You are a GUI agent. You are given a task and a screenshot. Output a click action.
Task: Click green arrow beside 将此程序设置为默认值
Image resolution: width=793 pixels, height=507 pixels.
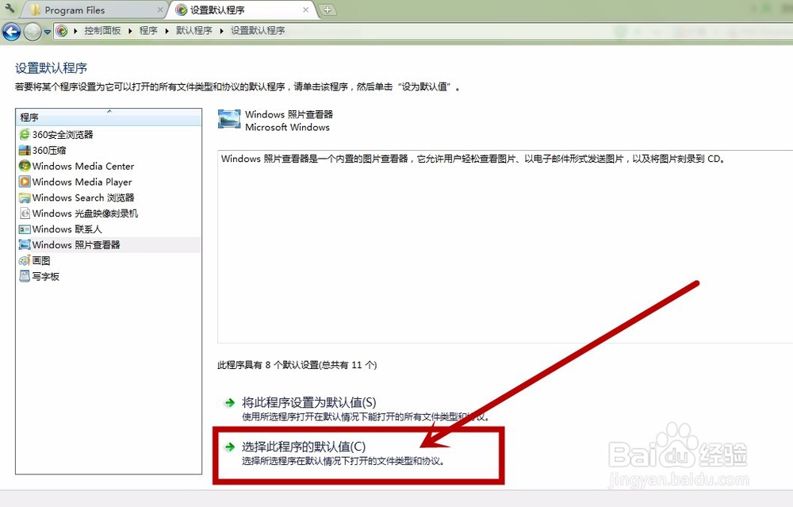coord(230,403)
